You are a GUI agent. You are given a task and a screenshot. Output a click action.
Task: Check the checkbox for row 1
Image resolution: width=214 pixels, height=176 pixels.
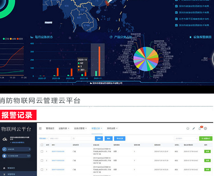pyautogui.click(x=42, y=151)
